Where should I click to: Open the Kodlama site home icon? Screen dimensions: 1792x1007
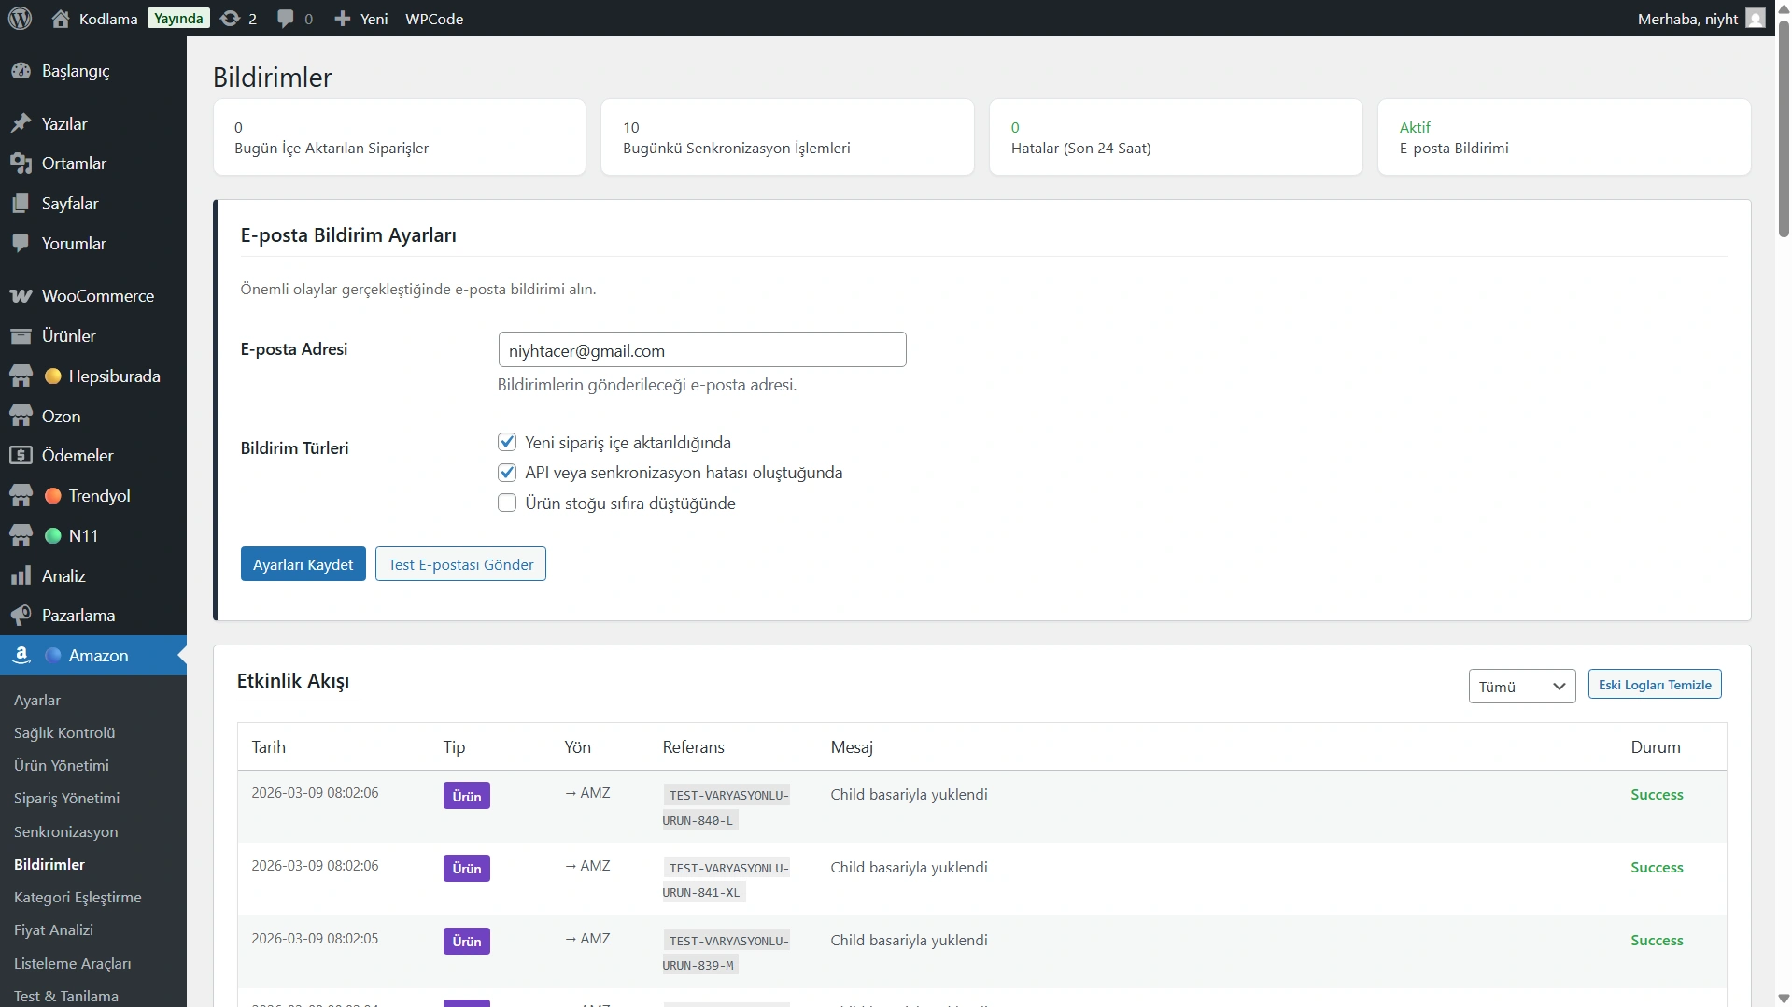pos(61,19)
